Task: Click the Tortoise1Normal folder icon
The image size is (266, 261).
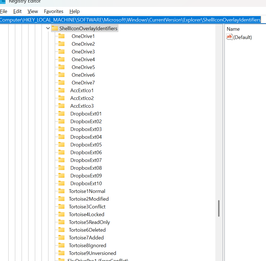Action: (x=61, y=191)
